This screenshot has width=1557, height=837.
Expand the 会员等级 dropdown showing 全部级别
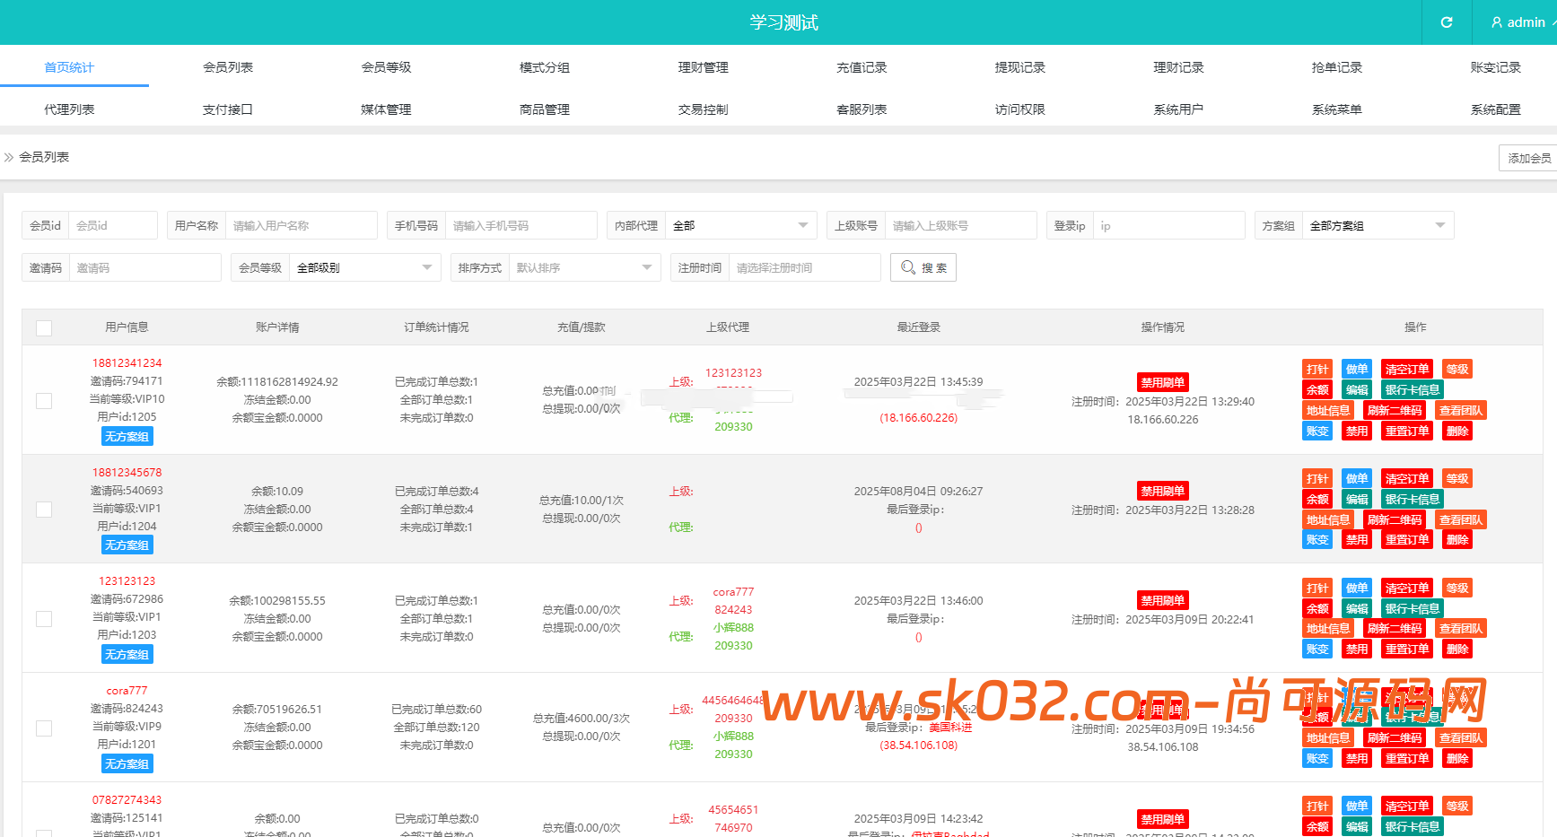tap(364, 266)
